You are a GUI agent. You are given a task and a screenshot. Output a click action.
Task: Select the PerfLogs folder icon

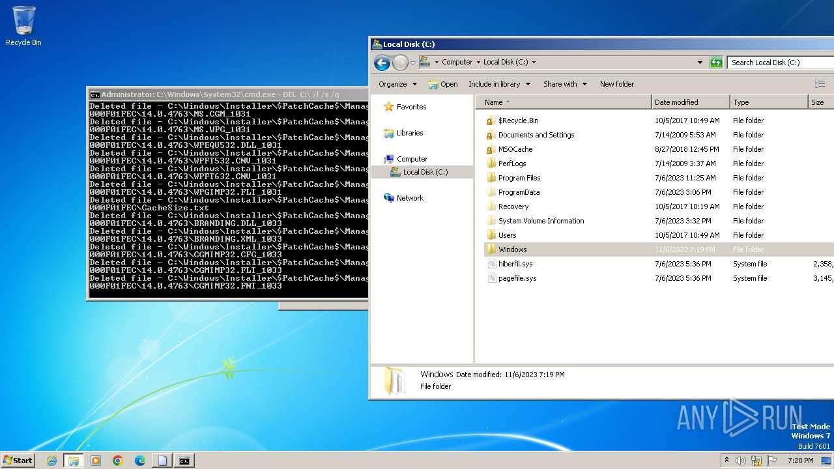pos(491,163)
